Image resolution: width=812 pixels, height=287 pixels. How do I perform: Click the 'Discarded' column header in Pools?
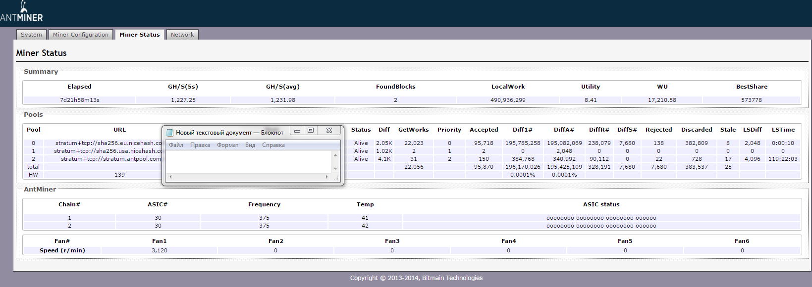[x=697, y=130]
